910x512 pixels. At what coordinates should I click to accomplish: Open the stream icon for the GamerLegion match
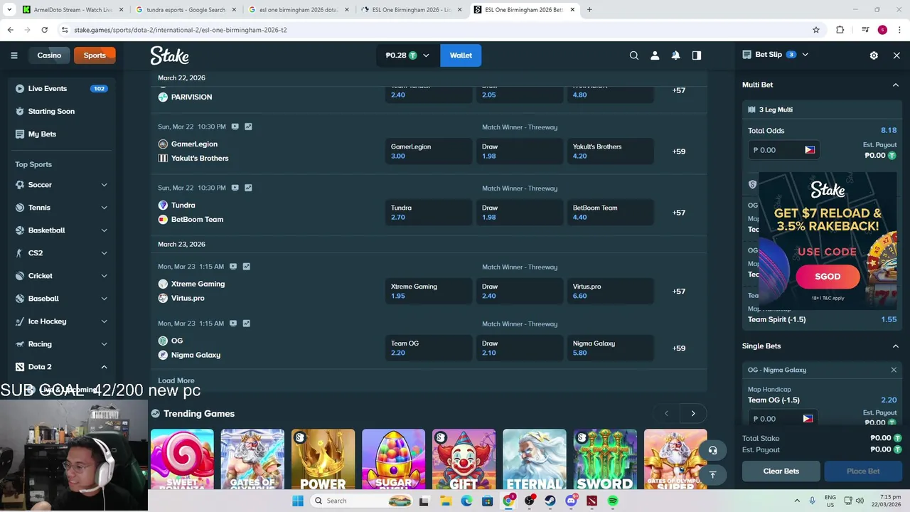[x=235, y=127]
